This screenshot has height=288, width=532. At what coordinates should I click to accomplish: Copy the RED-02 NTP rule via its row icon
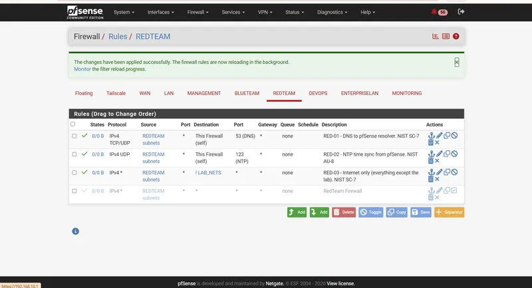point(447,154)
